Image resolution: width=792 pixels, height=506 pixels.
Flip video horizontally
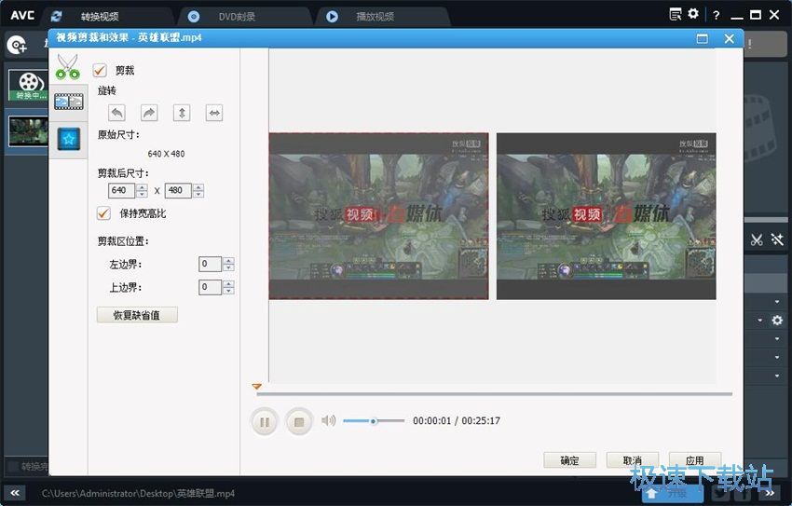214,113
